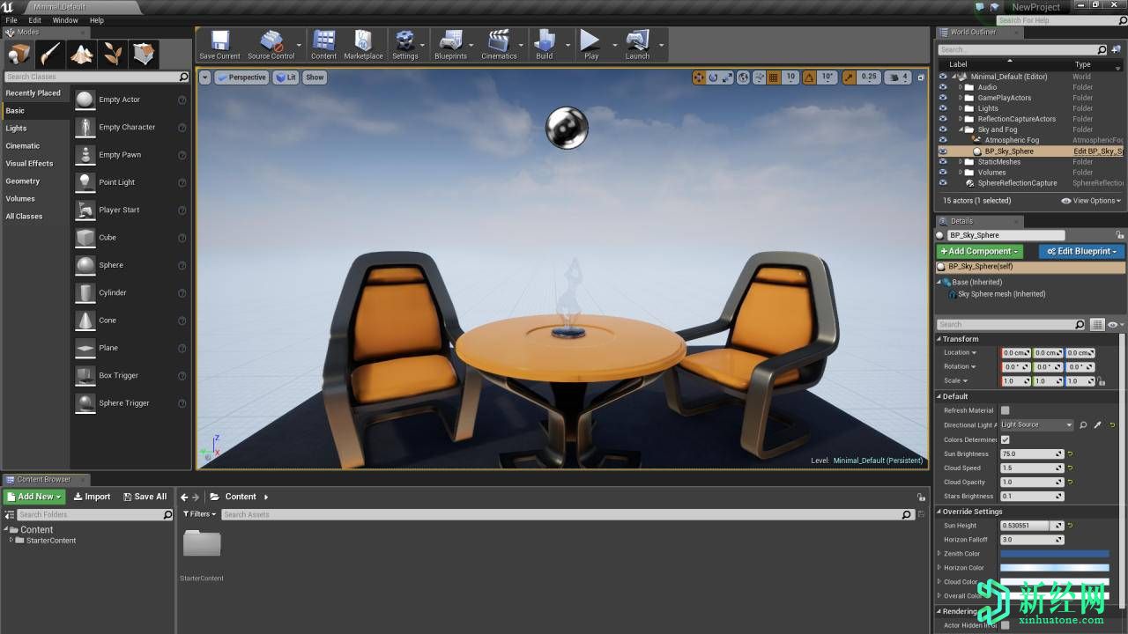Select the Geometry category tab

(x=23, y=181)
